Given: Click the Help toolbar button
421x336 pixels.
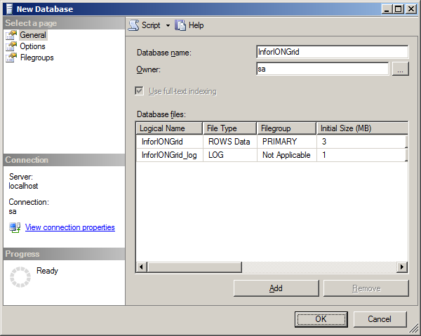Looking at the screenshot, I should click(189, 25).
